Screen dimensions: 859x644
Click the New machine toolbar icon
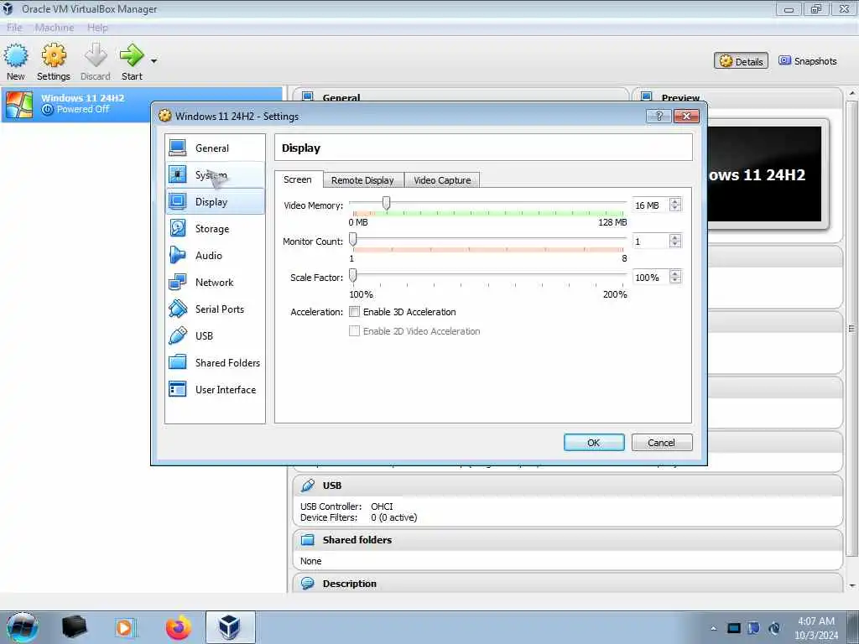coord(16,56)
